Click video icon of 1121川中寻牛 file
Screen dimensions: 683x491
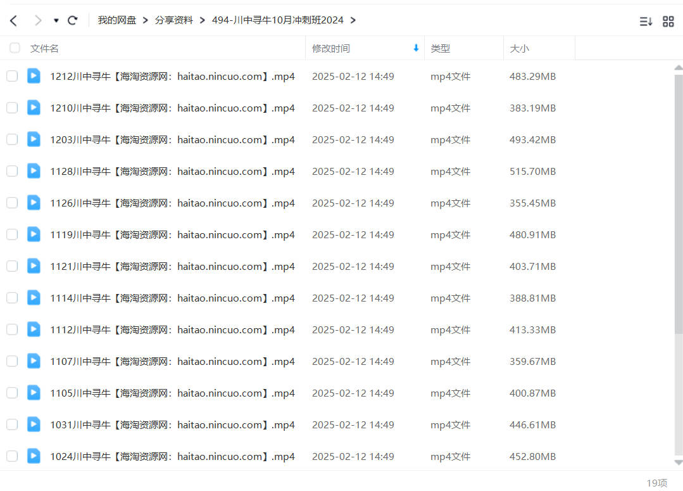pos(34,265)
